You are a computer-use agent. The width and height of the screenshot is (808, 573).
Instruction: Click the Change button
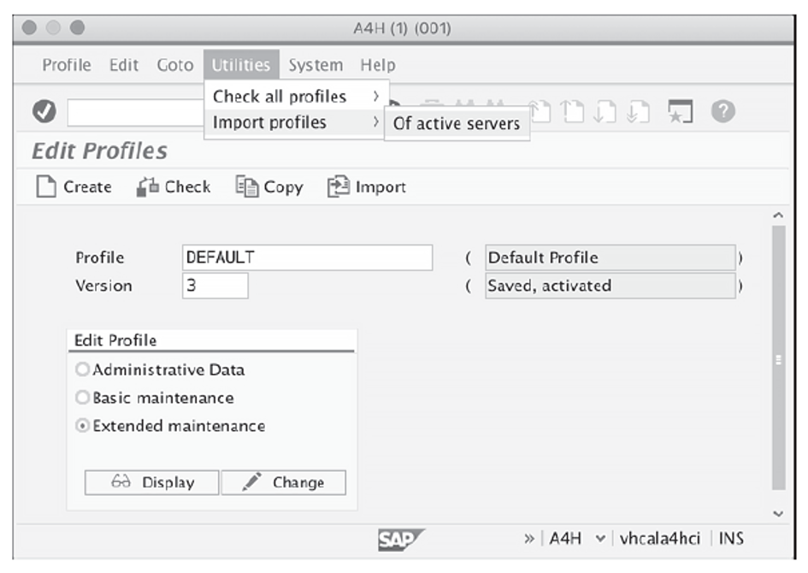(x=283, y=482)
